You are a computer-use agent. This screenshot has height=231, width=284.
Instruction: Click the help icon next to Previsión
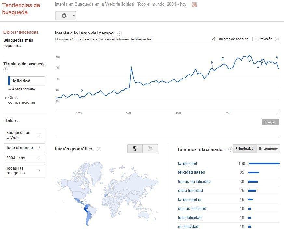(x=276, y=39)
